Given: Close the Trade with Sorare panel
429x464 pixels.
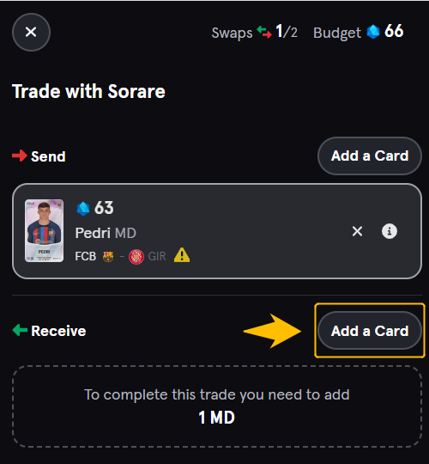Looking at the screenshot, I should [x=31, y=32].
